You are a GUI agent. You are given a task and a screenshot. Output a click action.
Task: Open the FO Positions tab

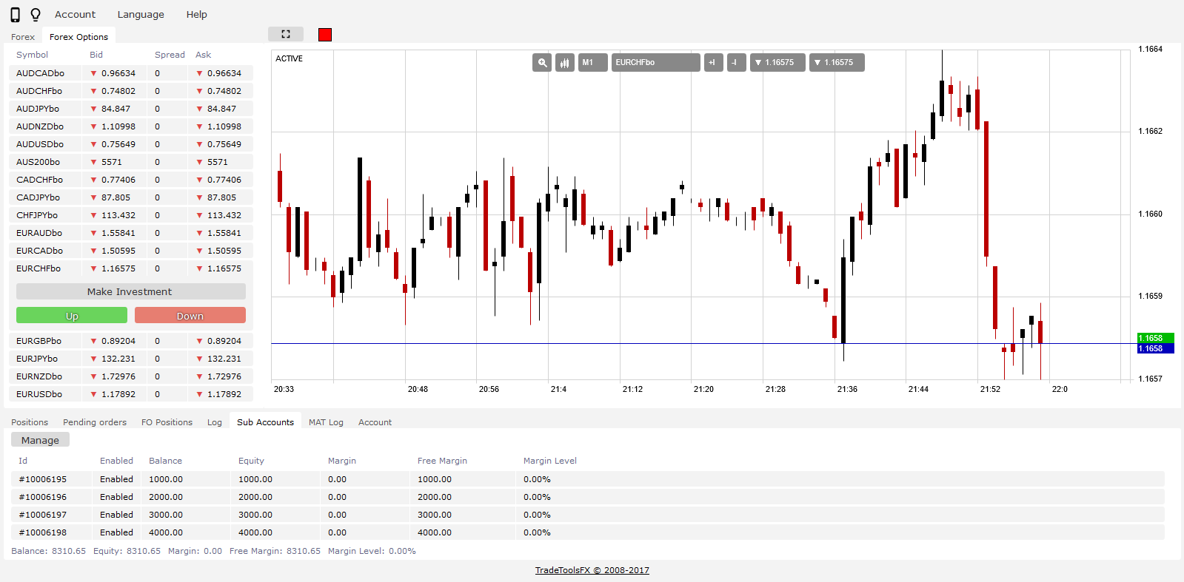click(167, 422)
